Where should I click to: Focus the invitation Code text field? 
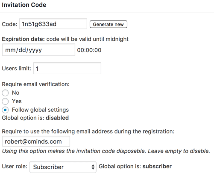(x=53, y=24)
